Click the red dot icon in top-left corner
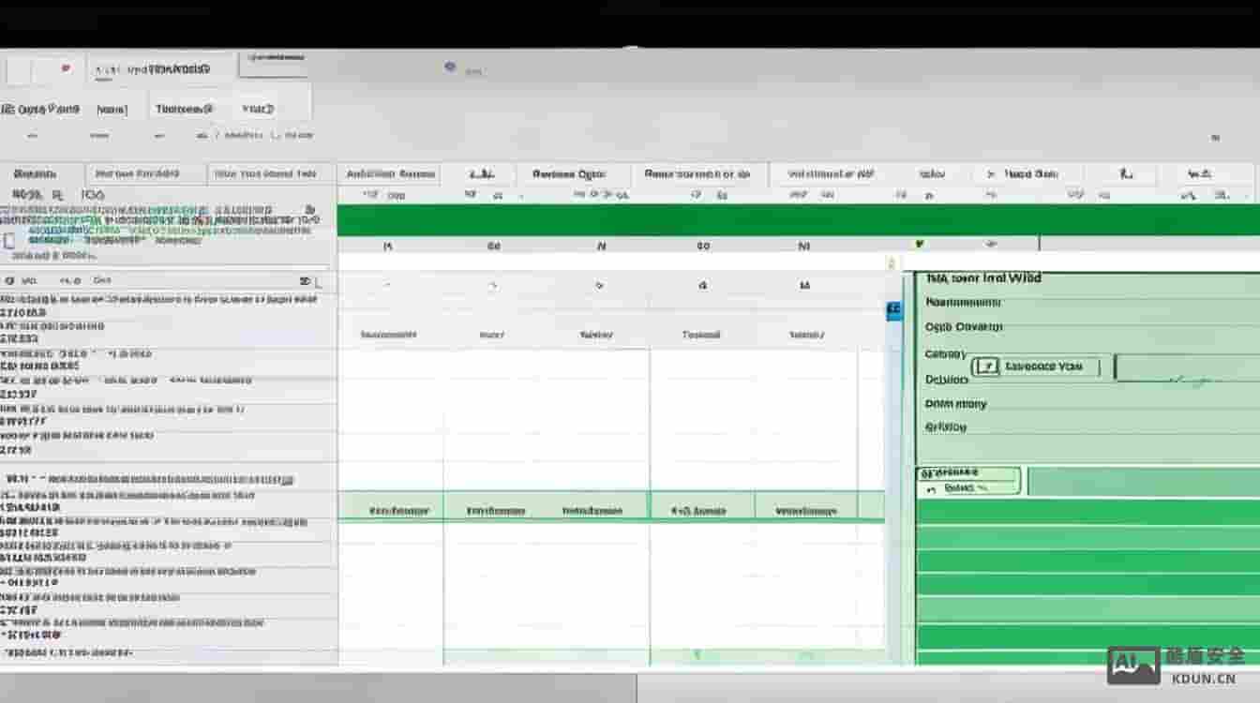 pyautogui.click(x=65, y=68)
